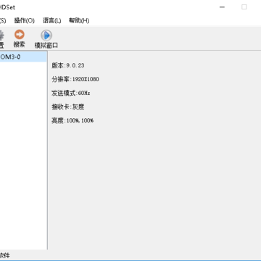Select the COM3-0 device in list
The image size is (261, 261).
click(23, 57)
